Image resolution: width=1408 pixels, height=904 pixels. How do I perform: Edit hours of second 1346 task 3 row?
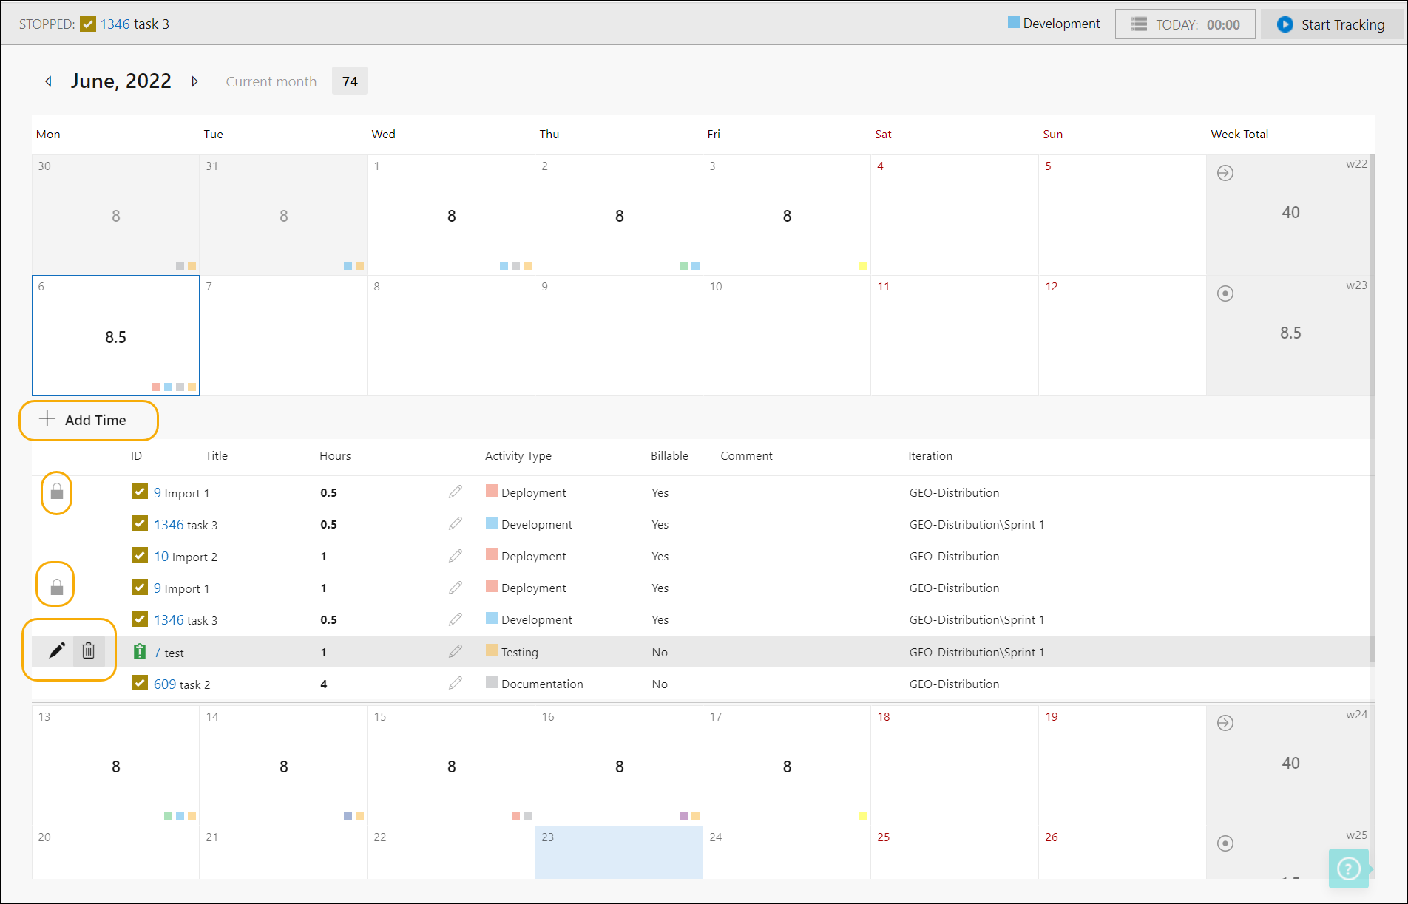coord(456,619)
